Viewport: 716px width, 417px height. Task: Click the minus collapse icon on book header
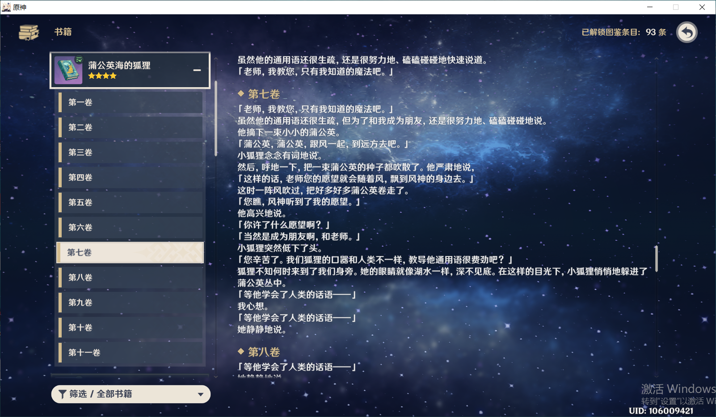[x=197, y=70]
